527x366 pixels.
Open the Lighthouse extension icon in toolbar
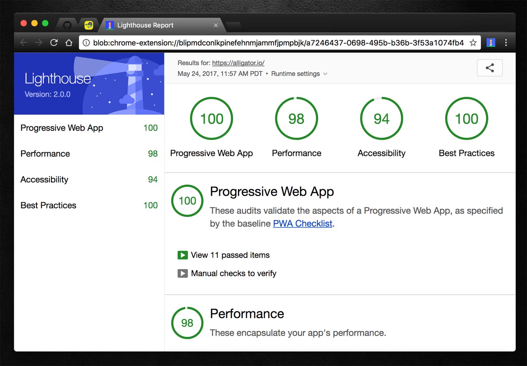point(491,43)
